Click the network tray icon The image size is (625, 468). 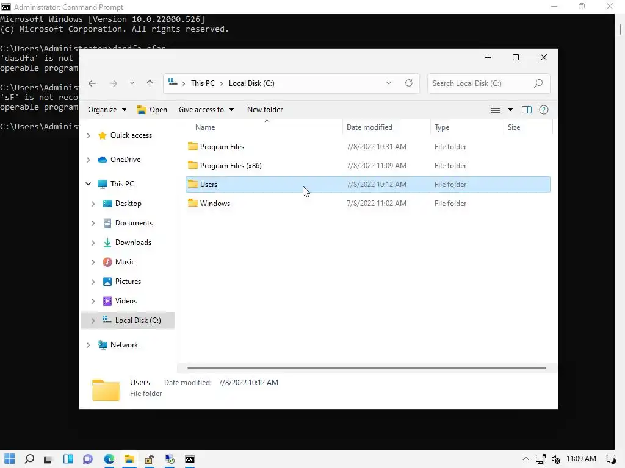541,459
